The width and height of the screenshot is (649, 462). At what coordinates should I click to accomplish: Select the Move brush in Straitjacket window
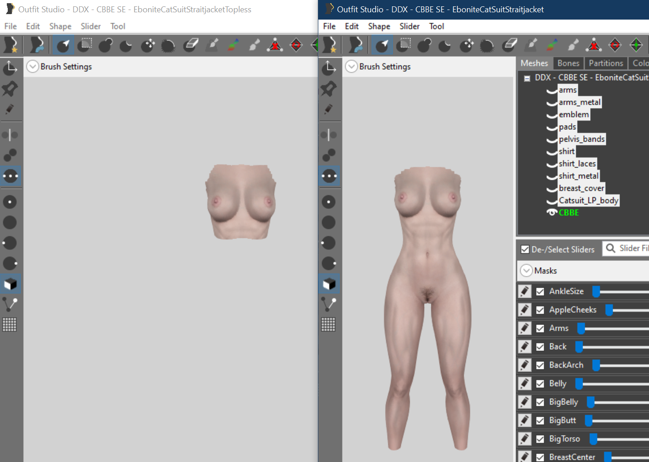[x=466, y=45]
